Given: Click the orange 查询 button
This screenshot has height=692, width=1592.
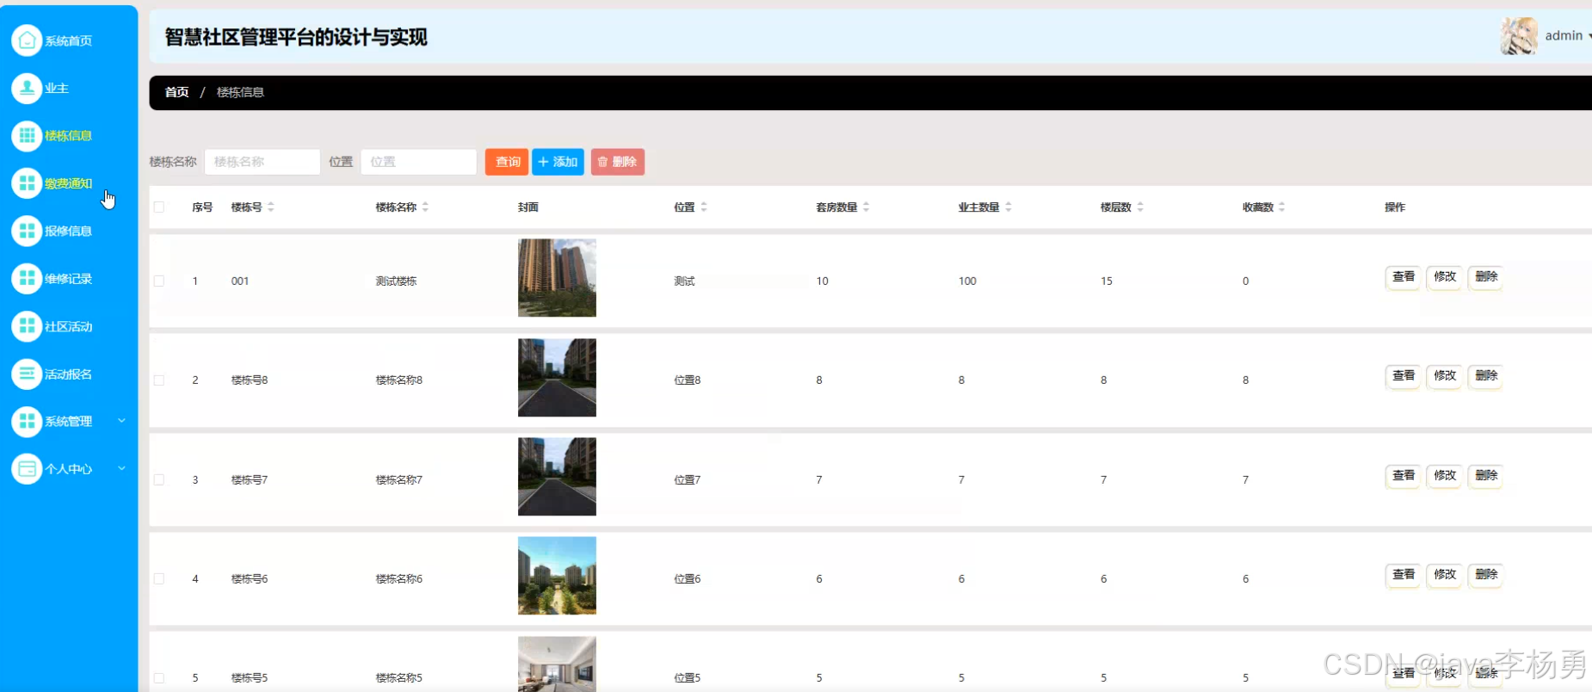Looking at the screenshot, I should [507, 162].
